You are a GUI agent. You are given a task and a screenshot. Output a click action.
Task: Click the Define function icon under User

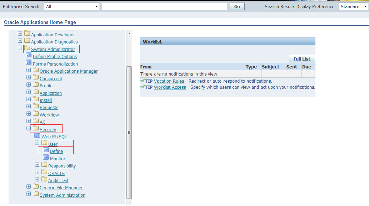click(x=46, y=151)
